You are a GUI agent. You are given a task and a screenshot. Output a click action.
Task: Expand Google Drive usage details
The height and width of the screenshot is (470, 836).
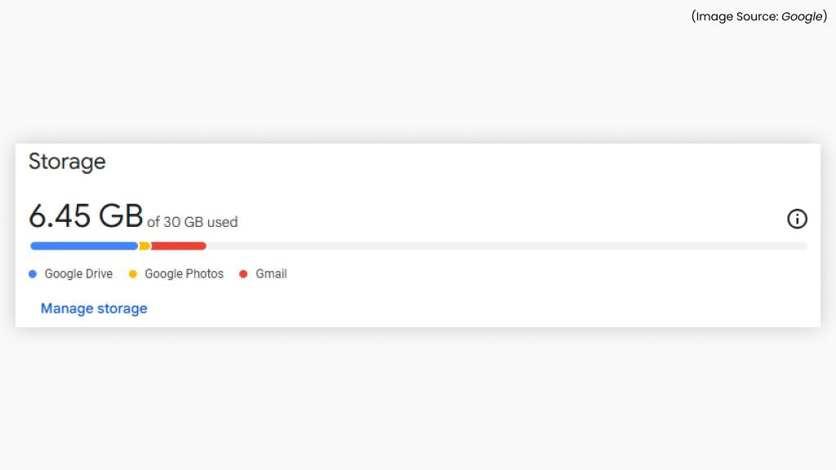[x=79, y=273]
